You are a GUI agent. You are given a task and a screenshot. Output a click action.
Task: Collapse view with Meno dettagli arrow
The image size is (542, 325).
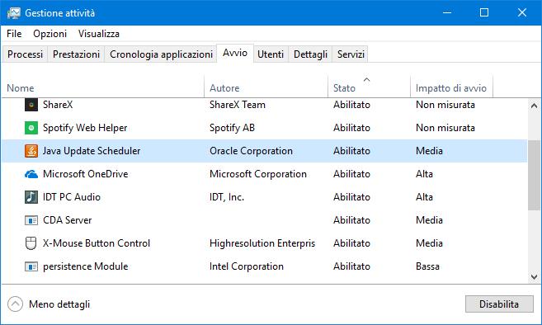coord(15,304)
